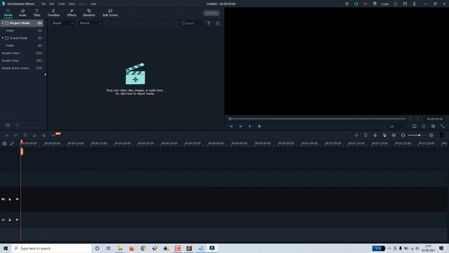Open the Titles tab
This screenshot has width=449, height=253.
(36, 13)
